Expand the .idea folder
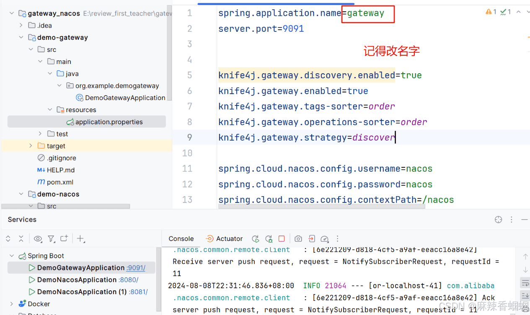530x315 pixels. (x=21, y=26)
